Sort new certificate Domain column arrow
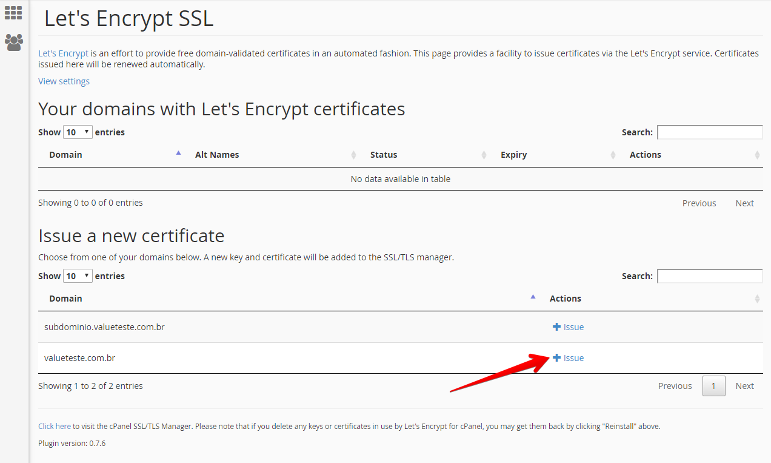The height and width of the screenshot is (463, 771). pyautogui.click(x=533, y=297)
